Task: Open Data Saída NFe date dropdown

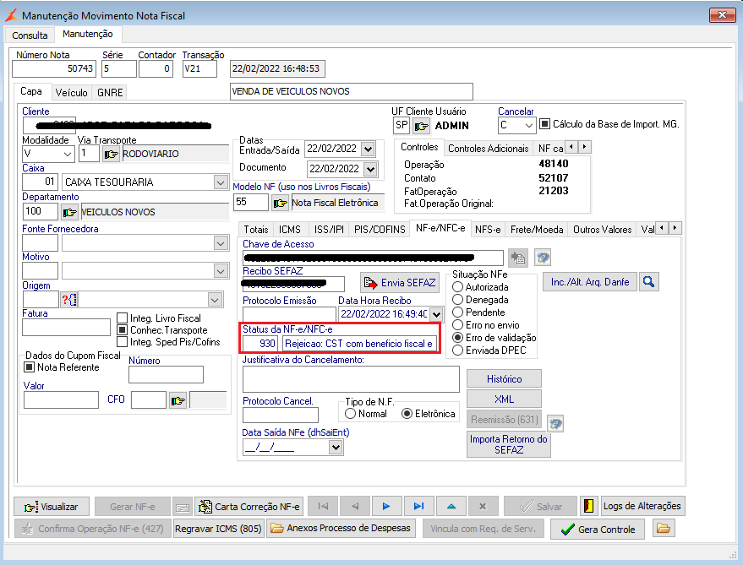Action: pyautogui.click(x=336, y=447)
